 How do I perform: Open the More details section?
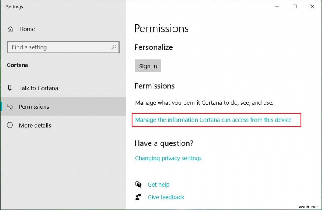click(x=63, y=125)
